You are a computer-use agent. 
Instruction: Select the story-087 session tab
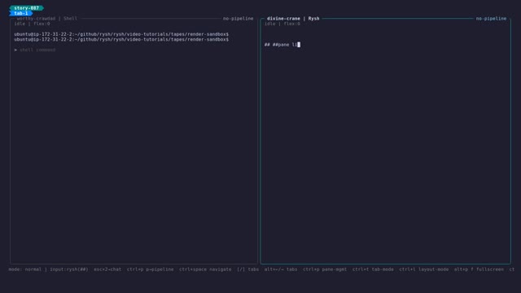[x=26, y=8]
